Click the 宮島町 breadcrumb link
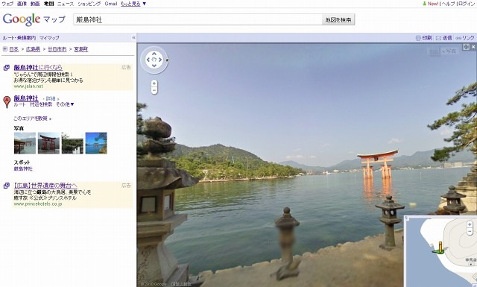The width and height of the screenshot is (477, 287). coord(81,49)
